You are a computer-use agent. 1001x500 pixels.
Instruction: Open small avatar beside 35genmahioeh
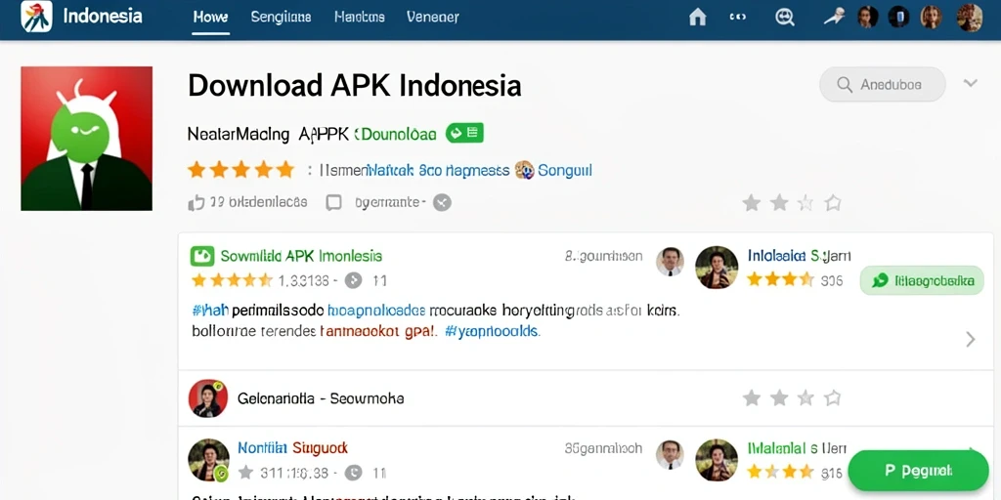tap(670, 454)
